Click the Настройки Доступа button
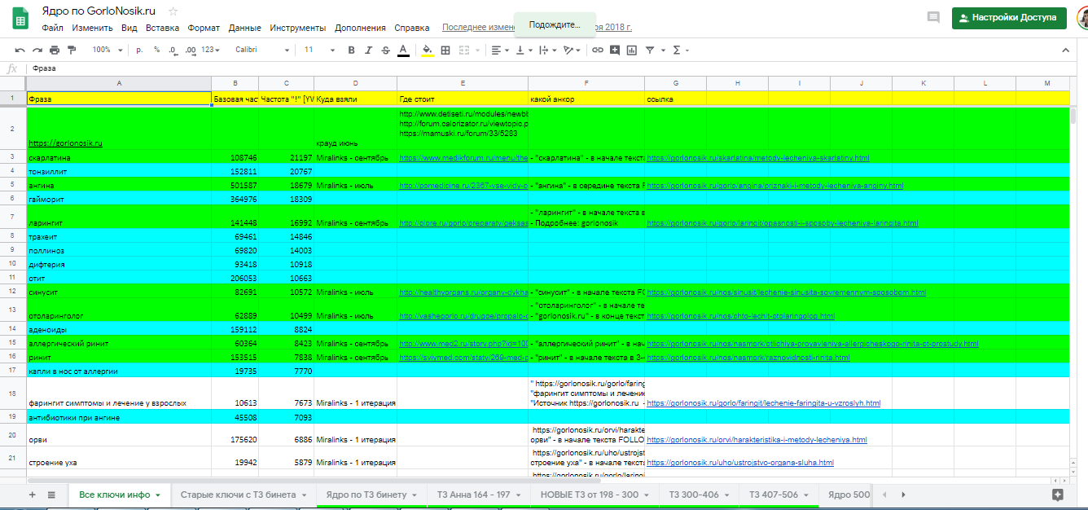Viewport: 1088px width, 510px height. 1008,18
